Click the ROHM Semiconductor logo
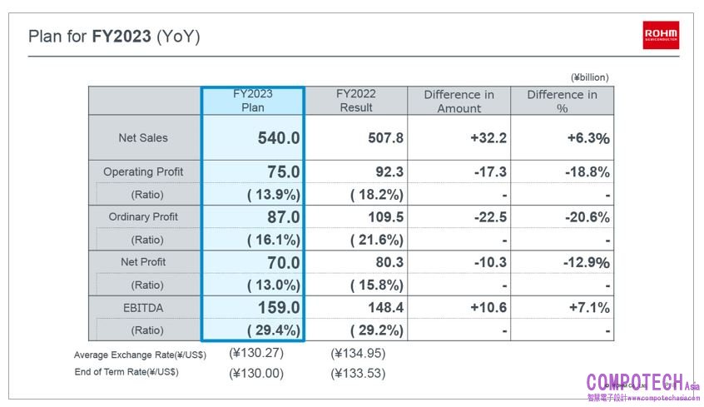 (x=660, y=34)
